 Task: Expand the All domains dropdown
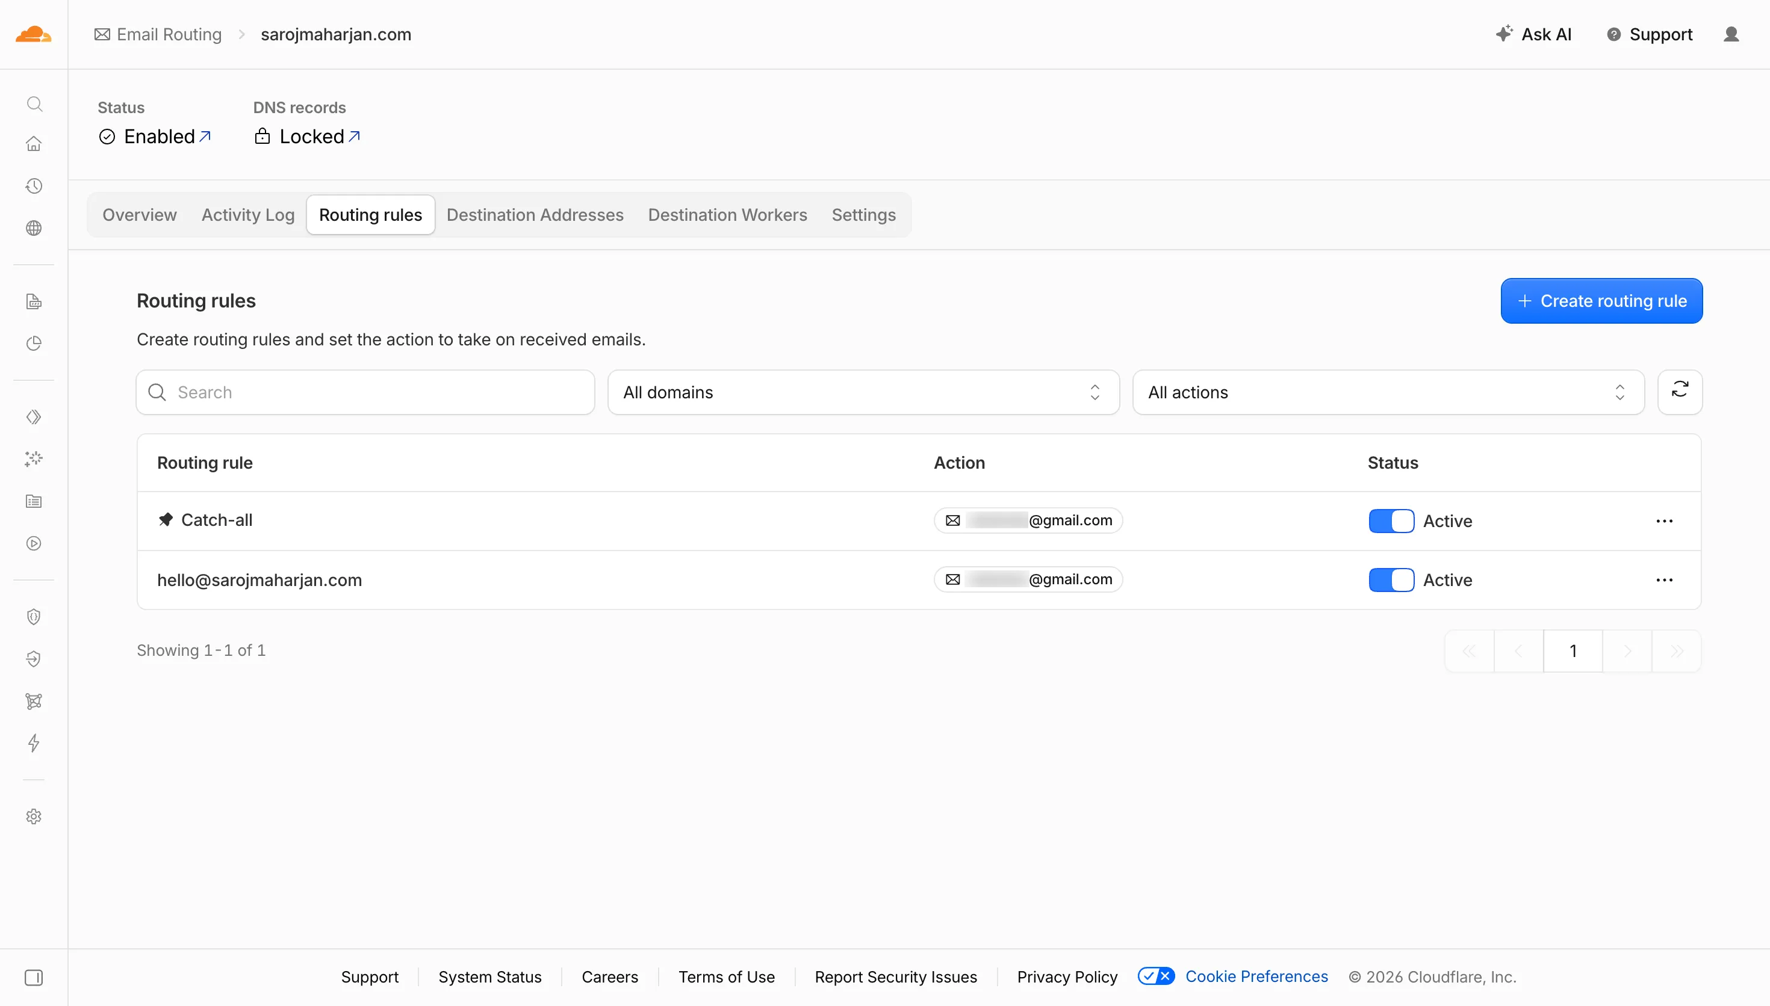pyautogui.click(x=863, y=392)
